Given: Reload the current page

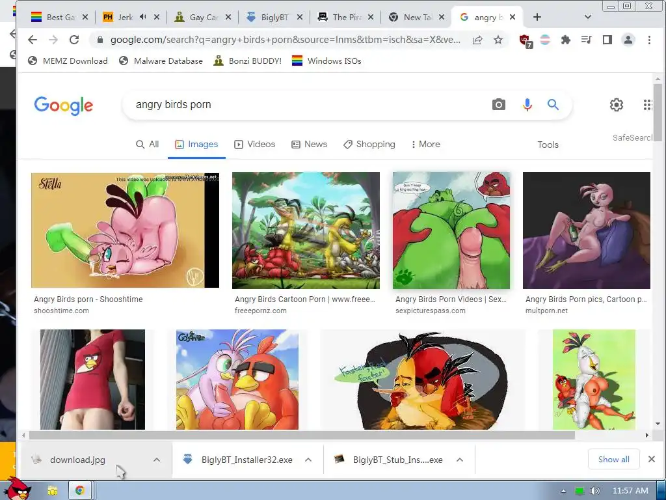Looking at the screenshot, I should tap(74, 40).
